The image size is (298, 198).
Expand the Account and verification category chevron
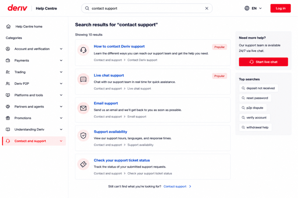(x=61, y=49)
